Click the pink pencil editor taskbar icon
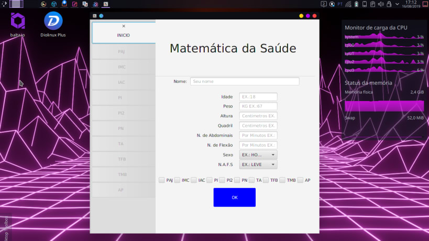 74,4
